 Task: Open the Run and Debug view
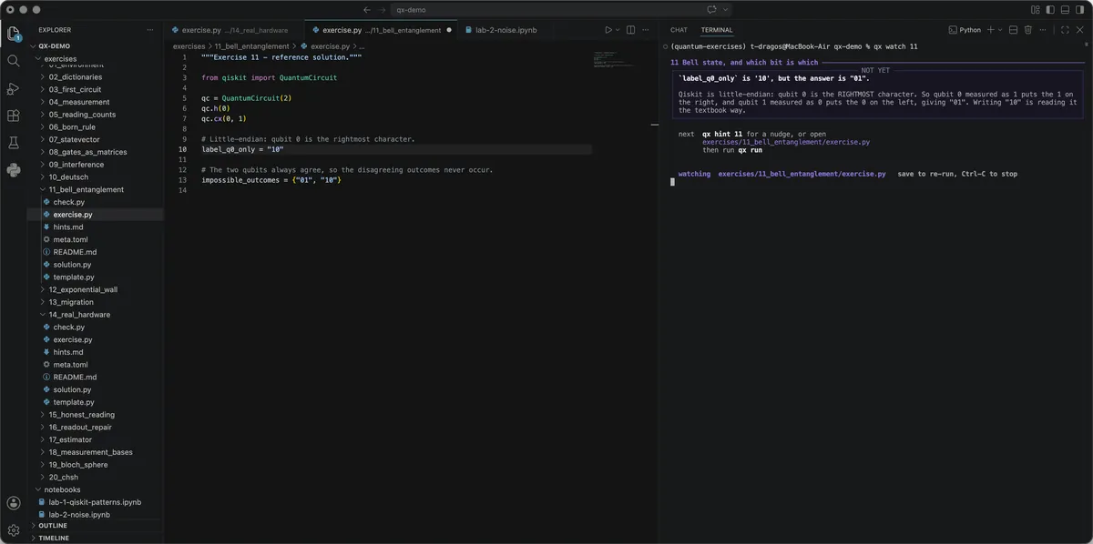[14, 88]
